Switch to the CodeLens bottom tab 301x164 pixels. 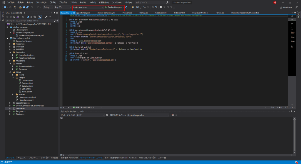point(133,158)
